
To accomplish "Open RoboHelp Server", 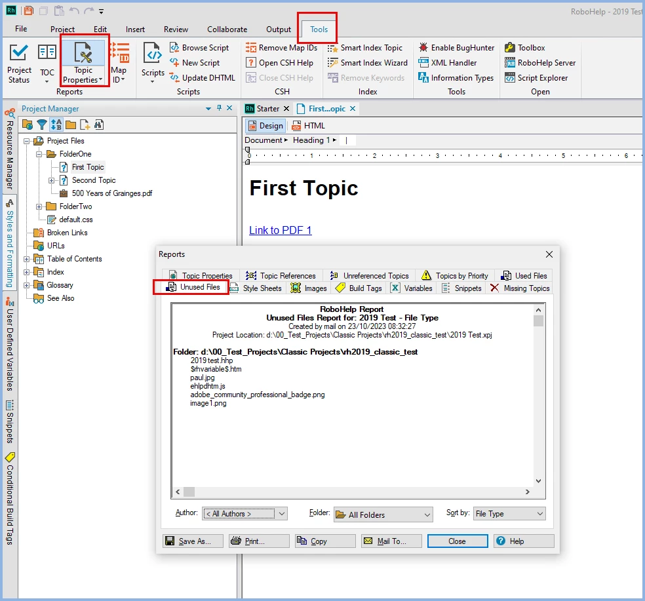I will click(x=540, y=62).
